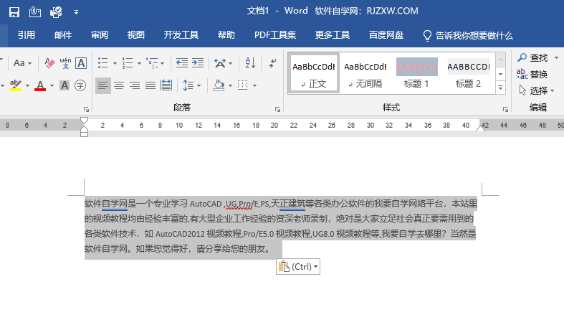This screenshot has width=564, height=325.
Task: Toggle align right
Action: (135, 85)
